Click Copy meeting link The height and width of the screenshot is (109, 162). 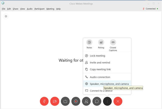click(100, 69)
